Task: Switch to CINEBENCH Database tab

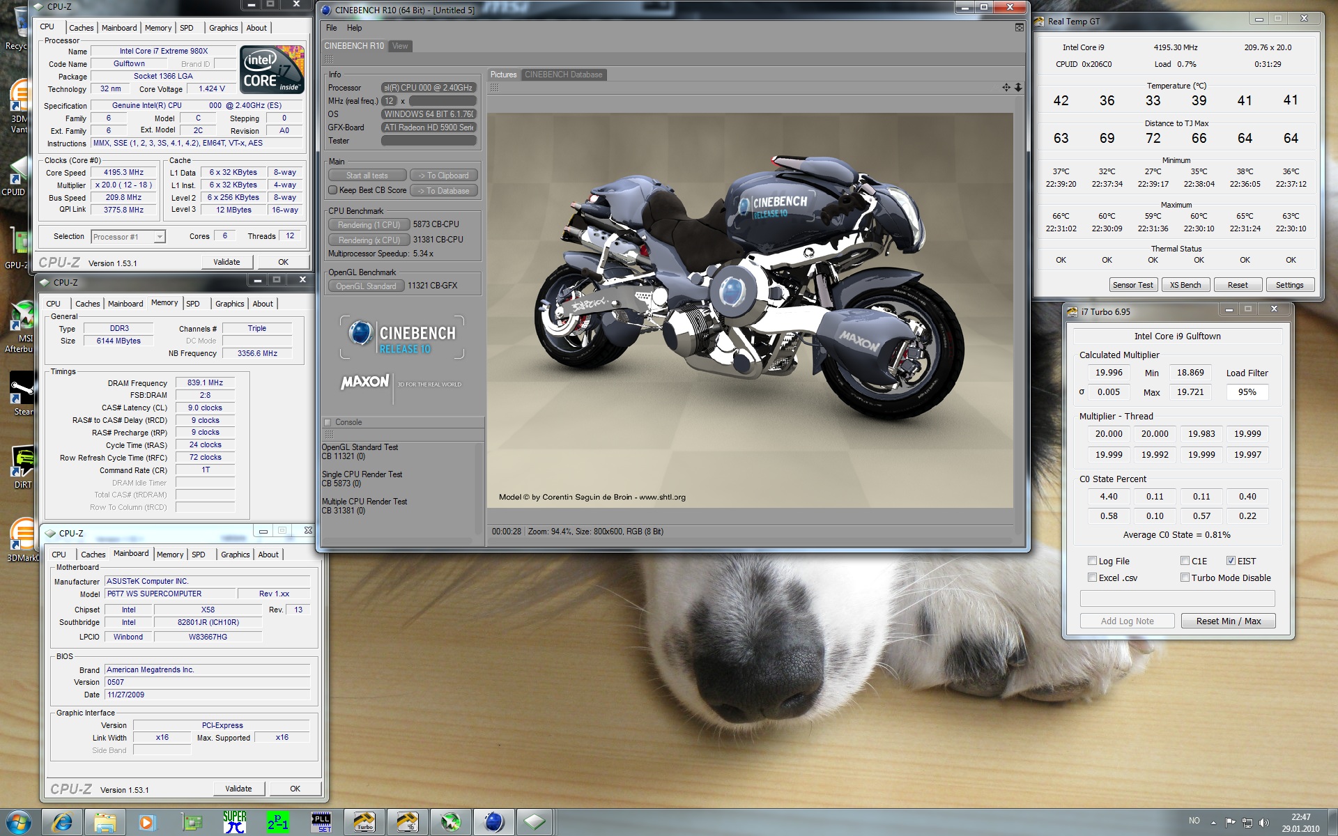Action: click(x=563, y=75)
